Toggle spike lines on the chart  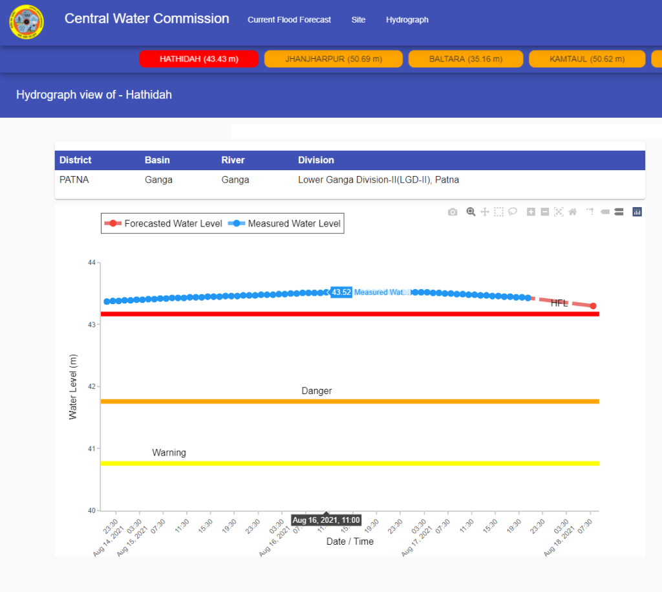(x=590, y=212)
